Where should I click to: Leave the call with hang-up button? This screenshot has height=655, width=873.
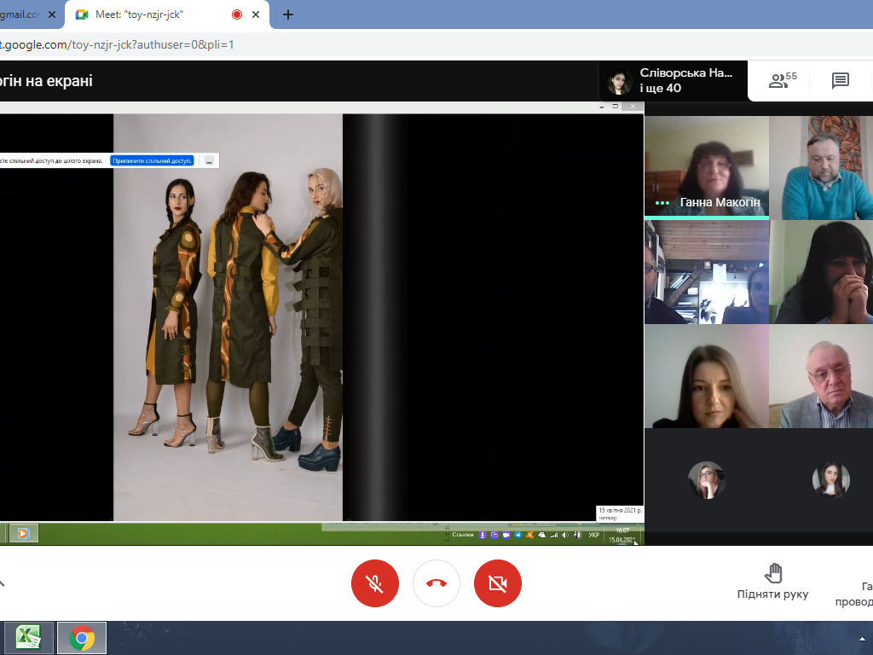[436, 583]
